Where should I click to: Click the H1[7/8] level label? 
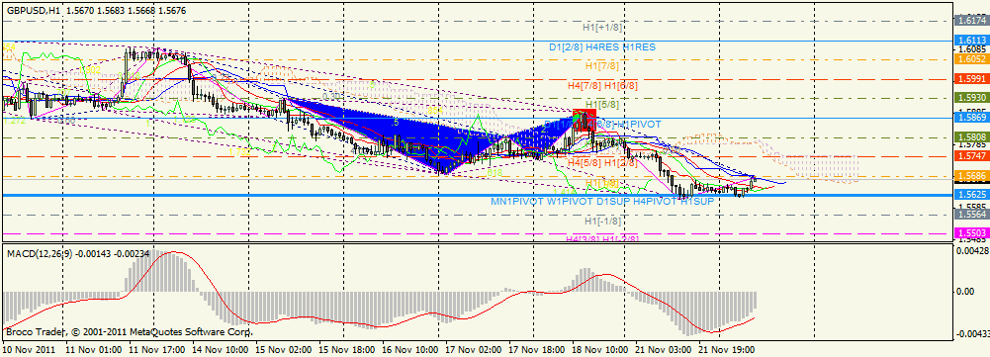(602, 65)
